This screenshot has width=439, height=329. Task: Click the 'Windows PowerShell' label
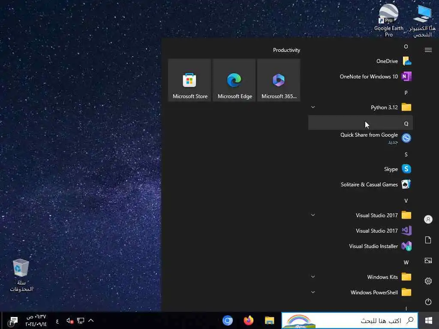(x=374, y=292)
